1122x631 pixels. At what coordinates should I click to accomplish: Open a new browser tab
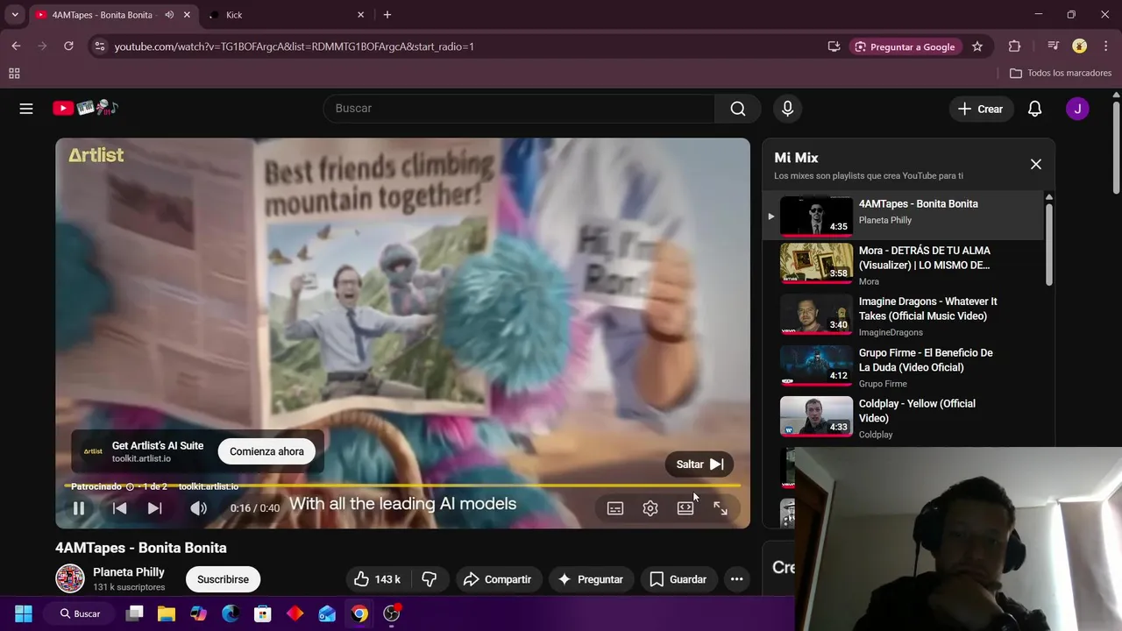pyautogui.click(x=387, y=15)
